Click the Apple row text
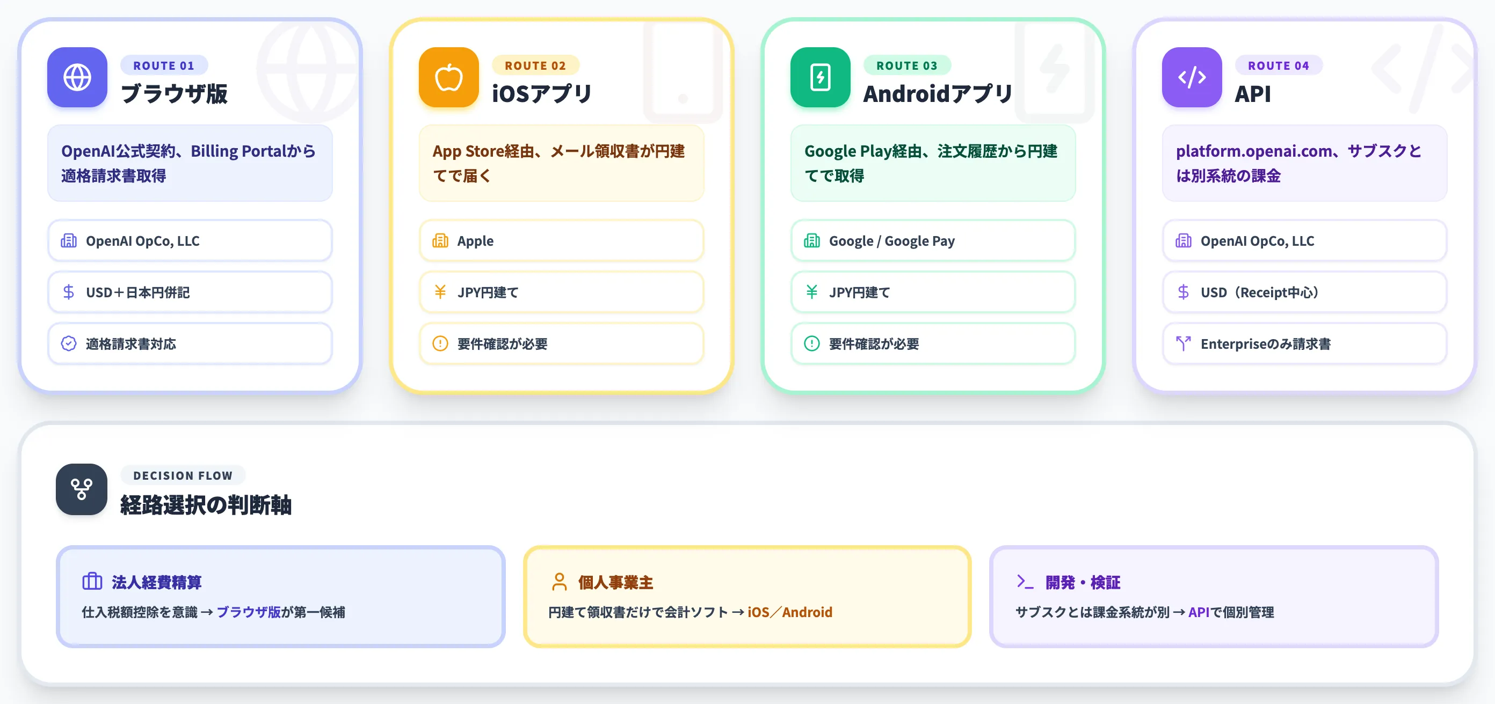1495x704 pixels. pyautogui.click(x=475, y=241)
